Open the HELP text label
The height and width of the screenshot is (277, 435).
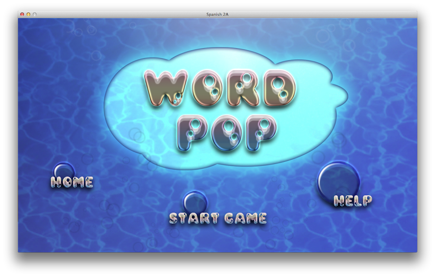click(x=353, y=200)
